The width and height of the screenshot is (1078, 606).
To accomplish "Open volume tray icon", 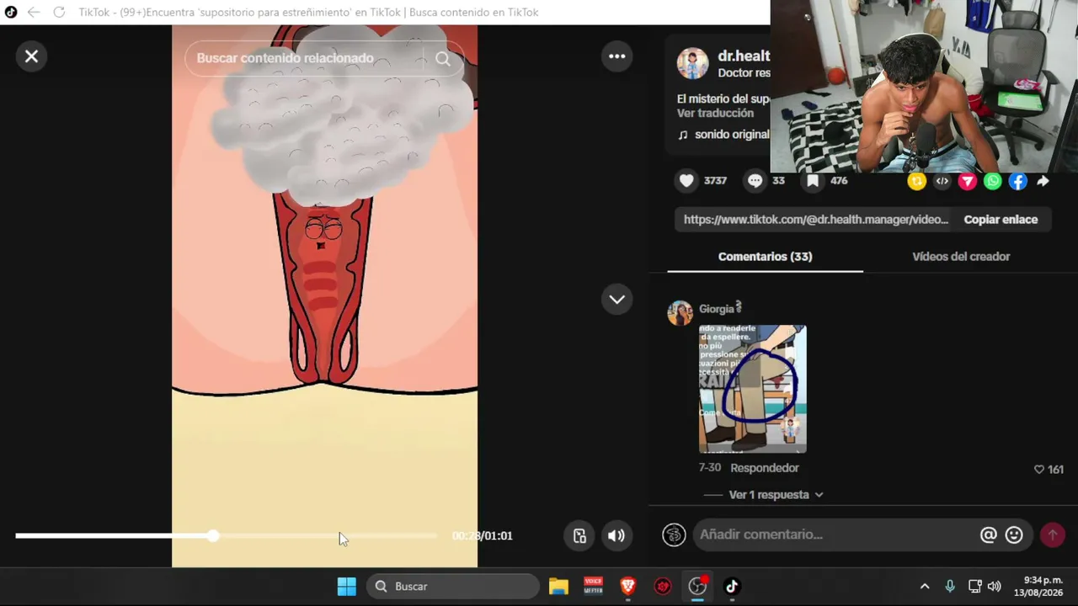I will [x=995, y=587].
